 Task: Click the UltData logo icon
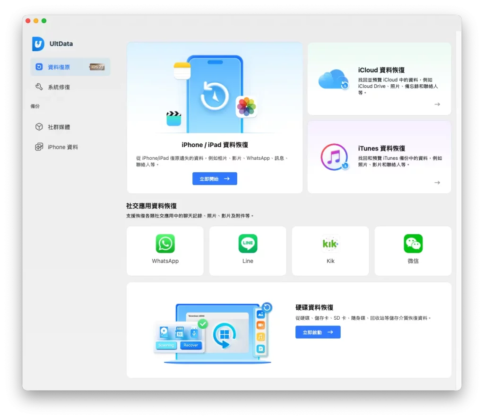38,44
